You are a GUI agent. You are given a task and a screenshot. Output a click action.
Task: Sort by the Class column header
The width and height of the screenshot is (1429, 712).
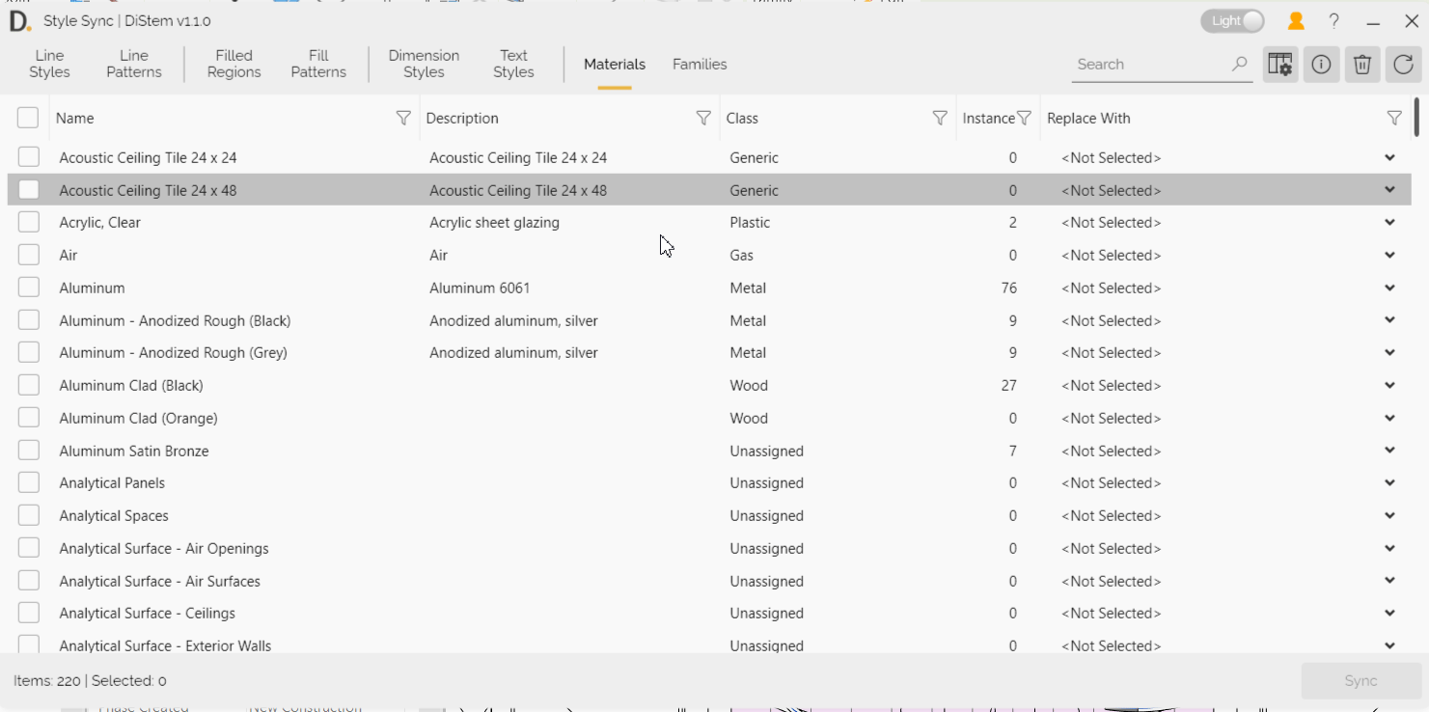742,118
